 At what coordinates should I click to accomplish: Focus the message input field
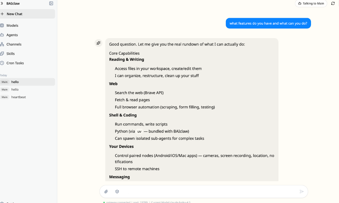[208, 192]
